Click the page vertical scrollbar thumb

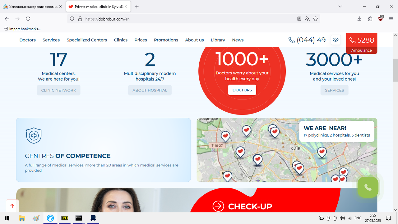click(395, 70)
